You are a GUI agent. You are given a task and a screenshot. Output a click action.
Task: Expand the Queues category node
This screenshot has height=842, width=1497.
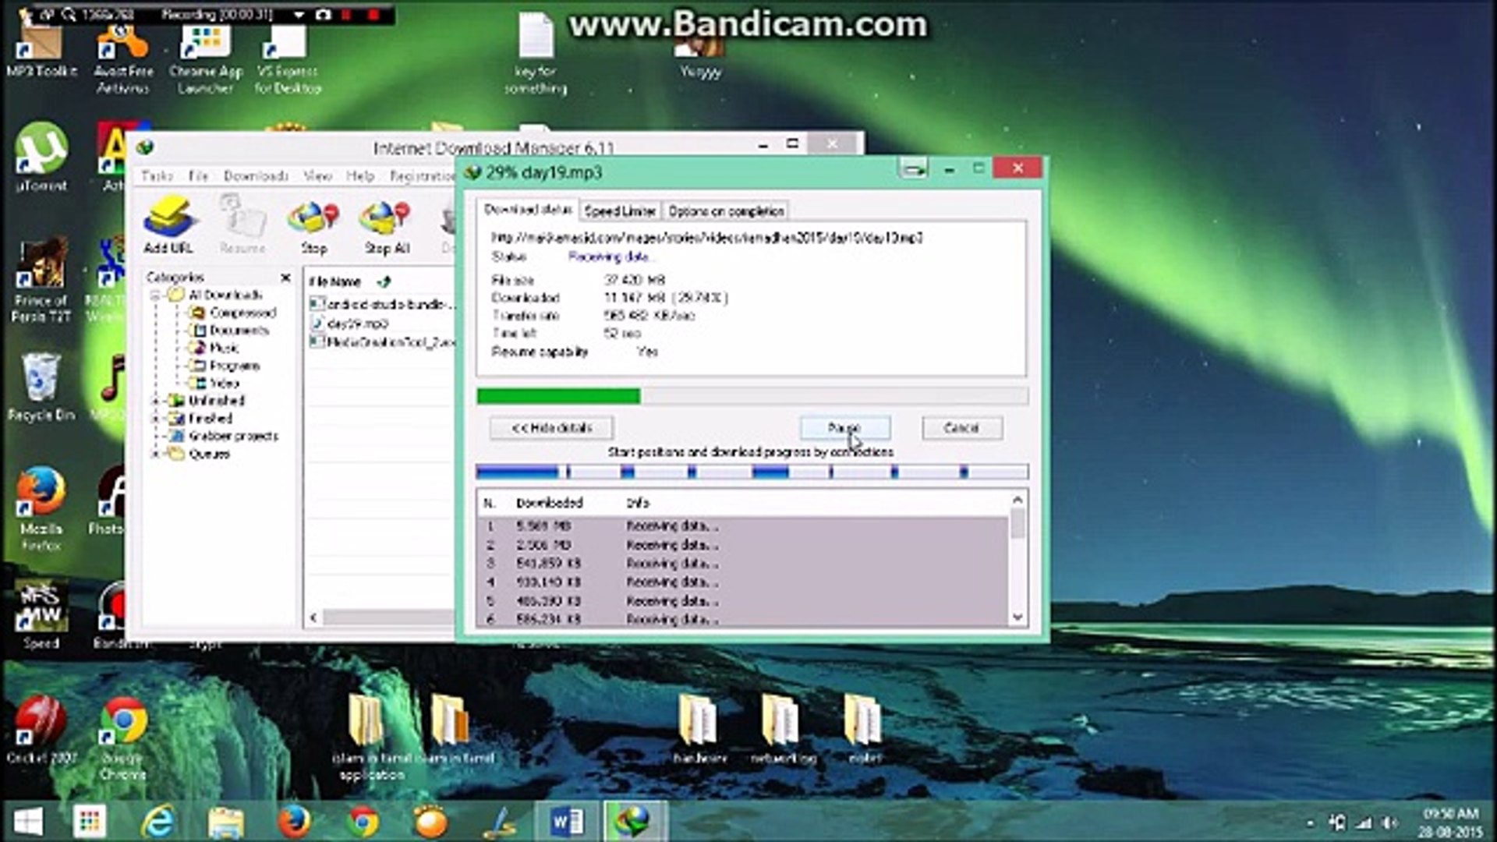coord(155,454)
